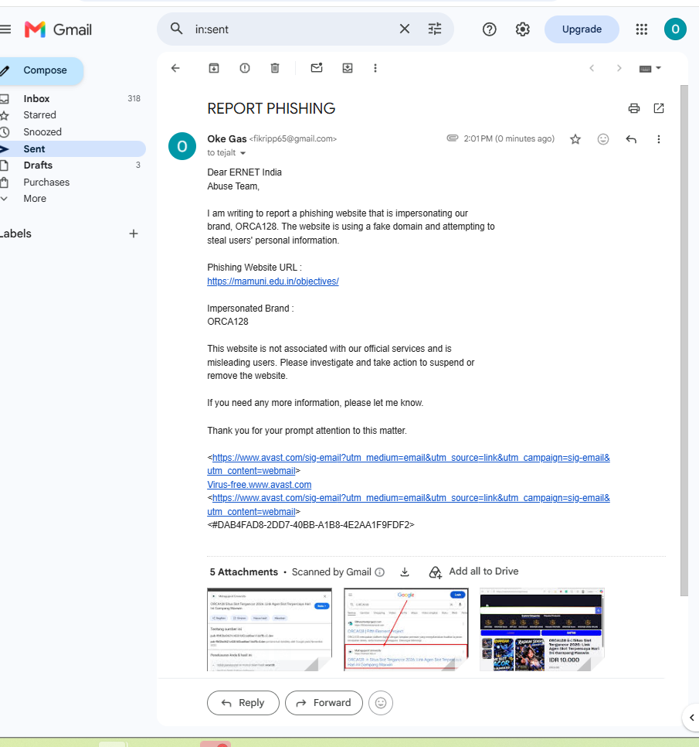This screenshot has width=699, height=747.
Task: Reply using the arrow in the message header
Action: pyautogui.click(x=631, y=139)
